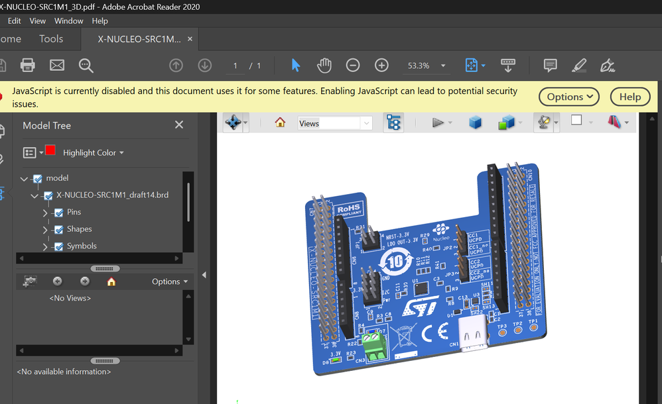Open the Window menu
662x404 pixels.
68,21
